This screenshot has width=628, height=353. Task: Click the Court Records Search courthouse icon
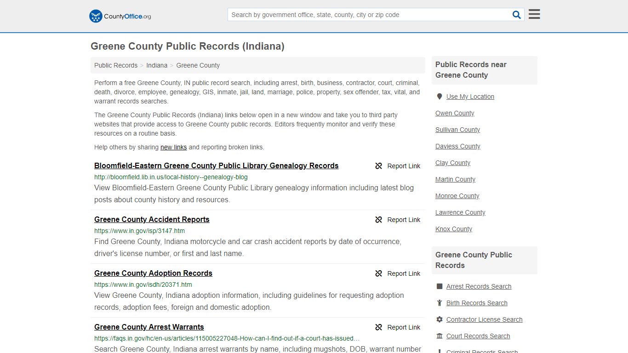tap(440, 336)
